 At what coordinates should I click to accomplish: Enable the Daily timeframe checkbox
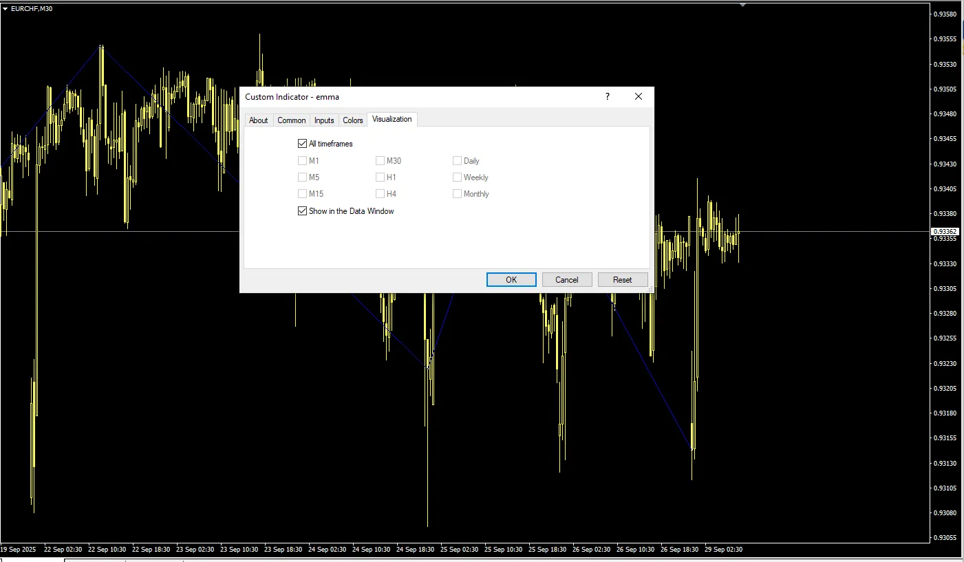[457, 161]
